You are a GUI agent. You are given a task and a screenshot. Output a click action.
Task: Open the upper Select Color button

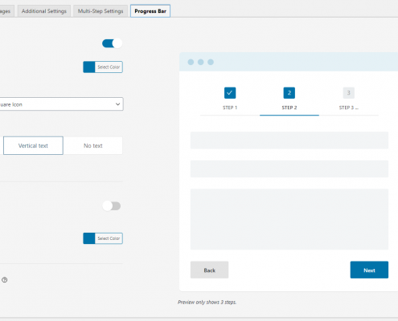click(x=109, y=67)
